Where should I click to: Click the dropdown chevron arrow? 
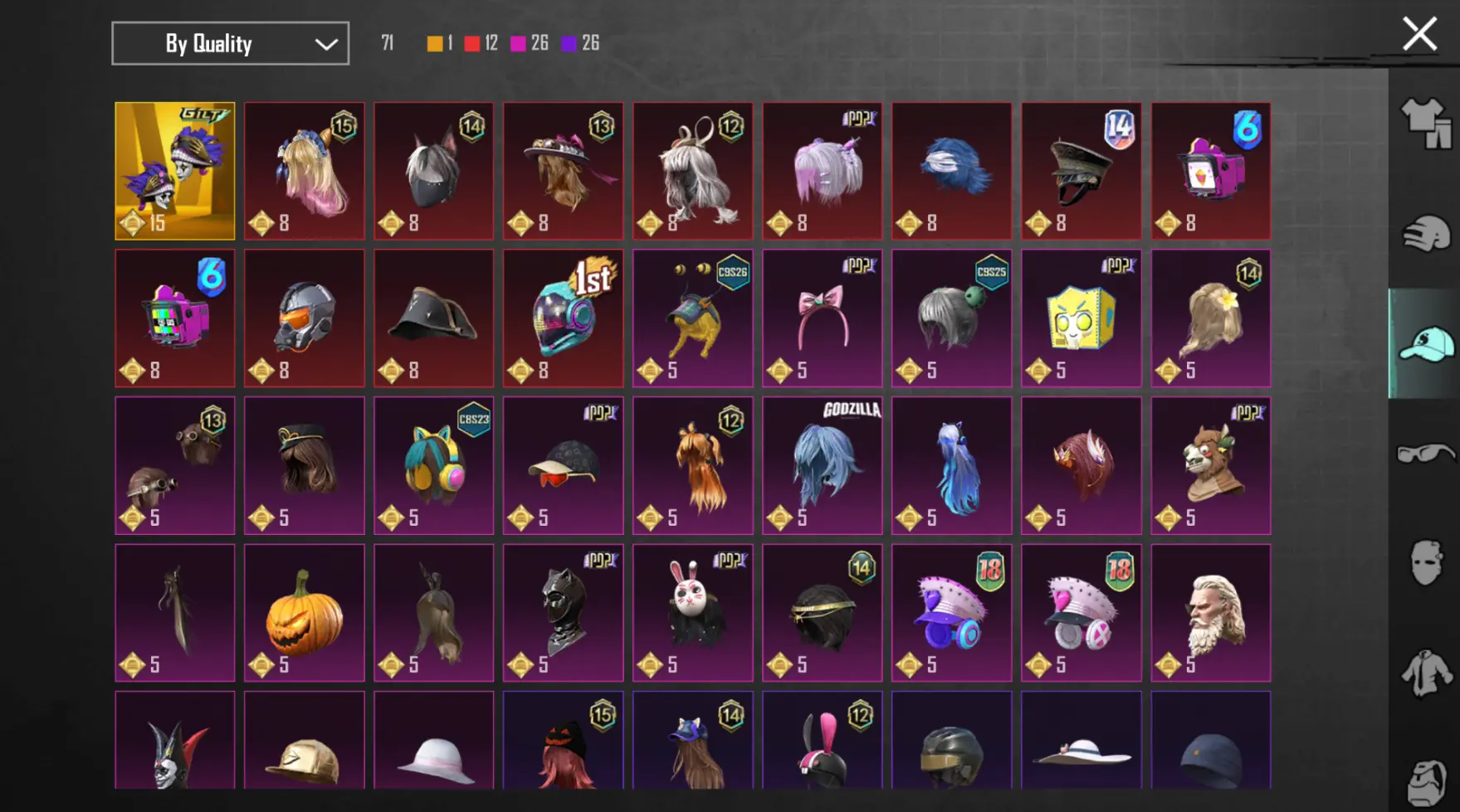point(326,44)
